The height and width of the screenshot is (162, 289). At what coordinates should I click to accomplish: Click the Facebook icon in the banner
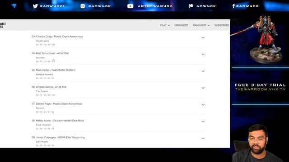(233, 6)
